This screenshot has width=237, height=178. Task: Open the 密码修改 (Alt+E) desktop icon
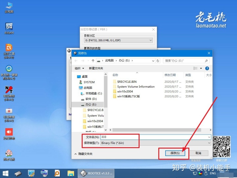9,94
